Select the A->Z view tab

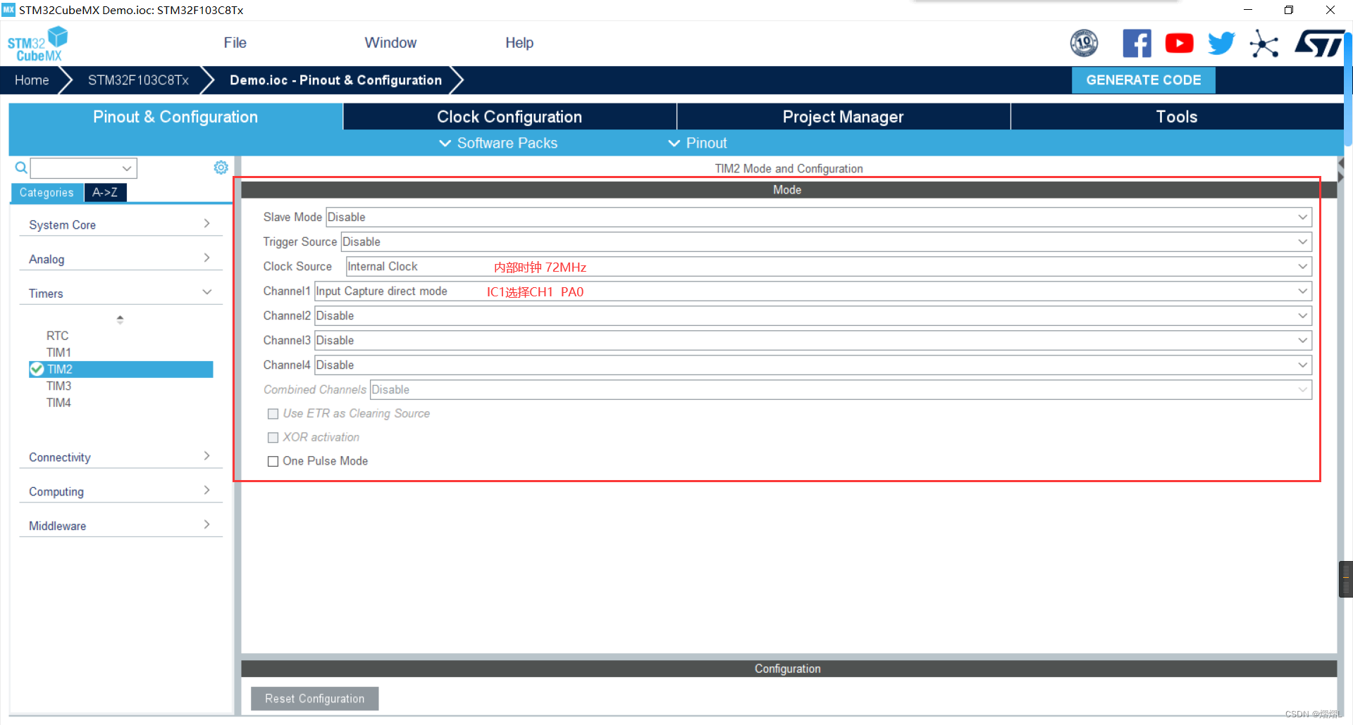(105, 193)
